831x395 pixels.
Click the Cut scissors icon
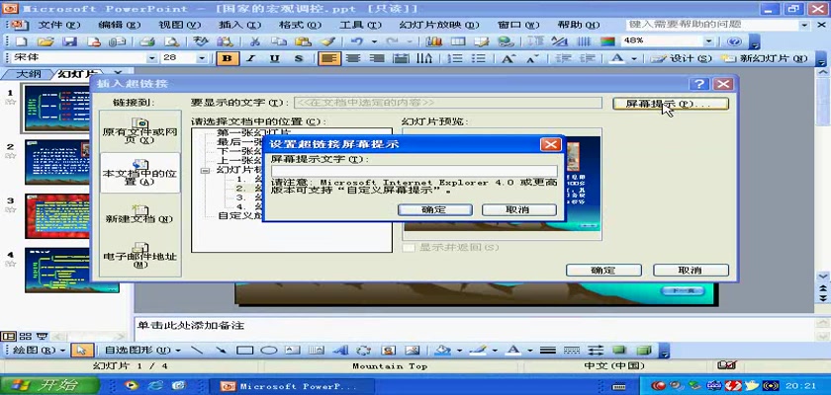coord(255,41)
